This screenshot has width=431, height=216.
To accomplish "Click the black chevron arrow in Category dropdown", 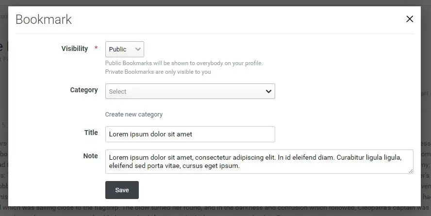I will [x=268, y=91].
